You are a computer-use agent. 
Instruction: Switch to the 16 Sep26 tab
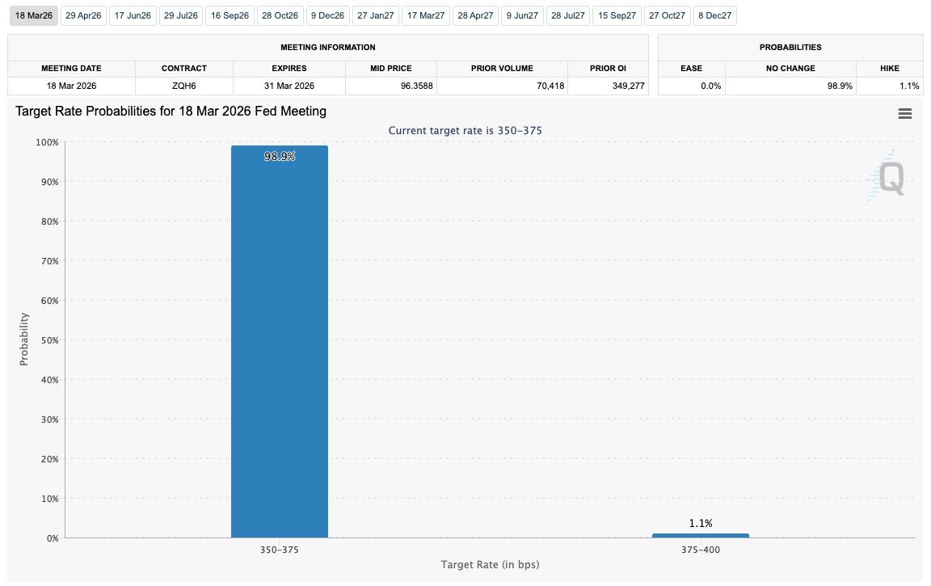click(230, 15)
